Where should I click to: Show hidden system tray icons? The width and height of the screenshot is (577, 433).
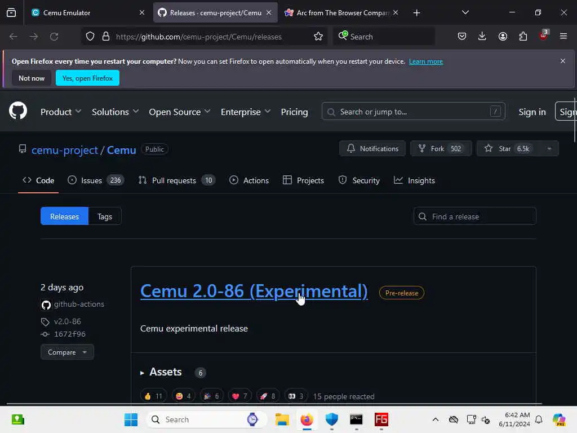pos(436,419)
